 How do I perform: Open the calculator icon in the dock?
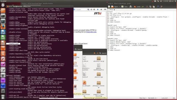pos(3,75)
